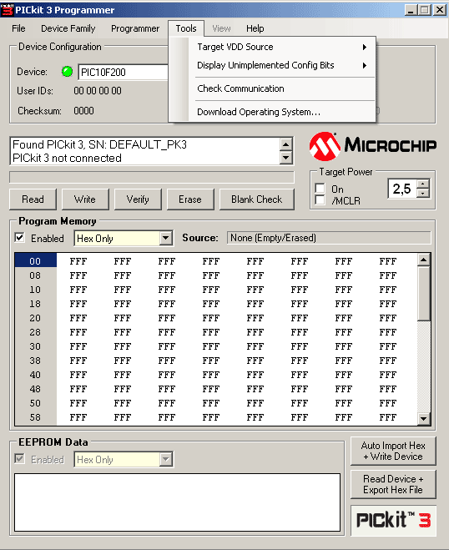Click the Microchip logo
This screenshot has height=550, width=449.
[x=373, y=146]
